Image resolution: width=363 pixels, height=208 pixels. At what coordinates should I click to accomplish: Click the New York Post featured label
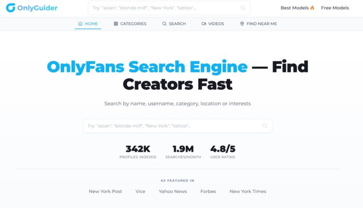[105, 191]
